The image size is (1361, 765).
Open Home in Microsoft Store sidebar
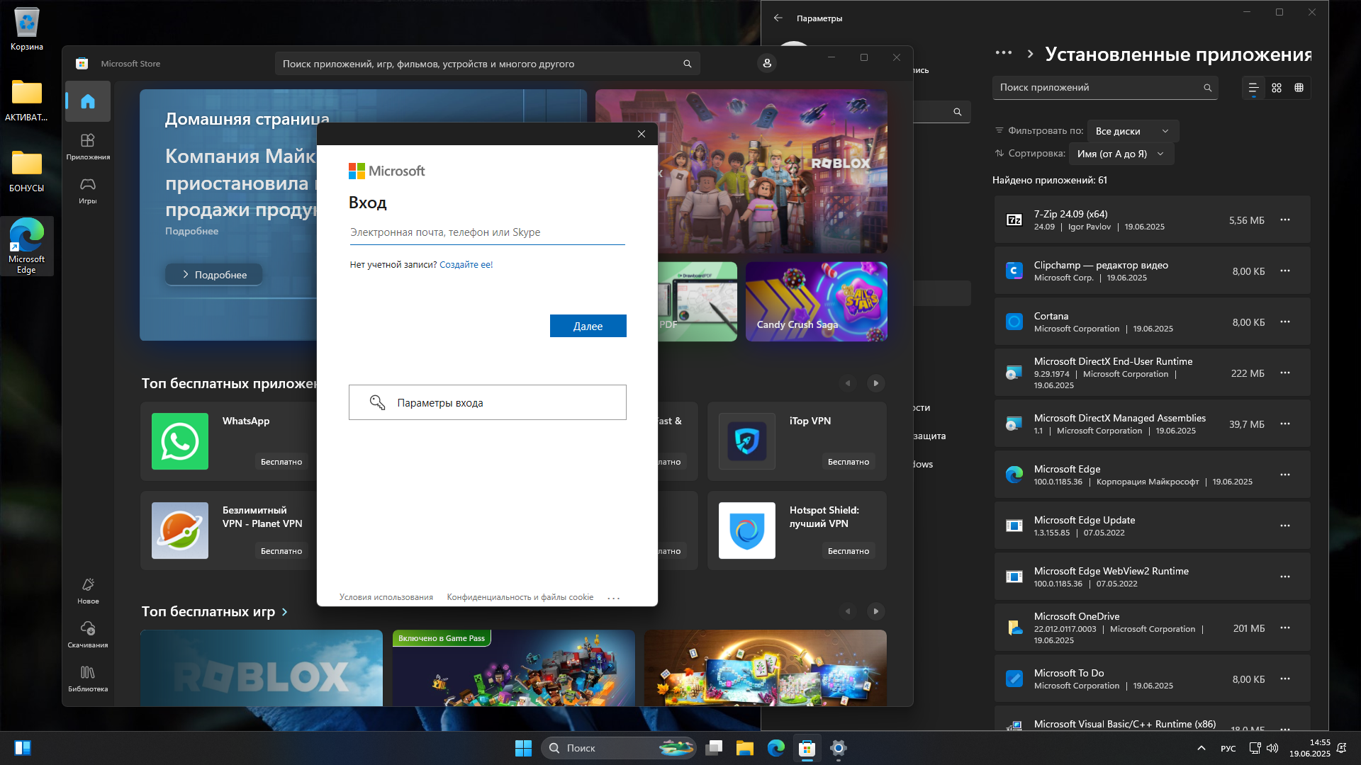pyautogui.click(x=88, y=101)
